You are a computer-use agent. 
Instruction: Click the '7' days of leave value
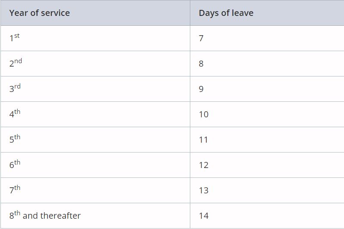tap(201, 38)
